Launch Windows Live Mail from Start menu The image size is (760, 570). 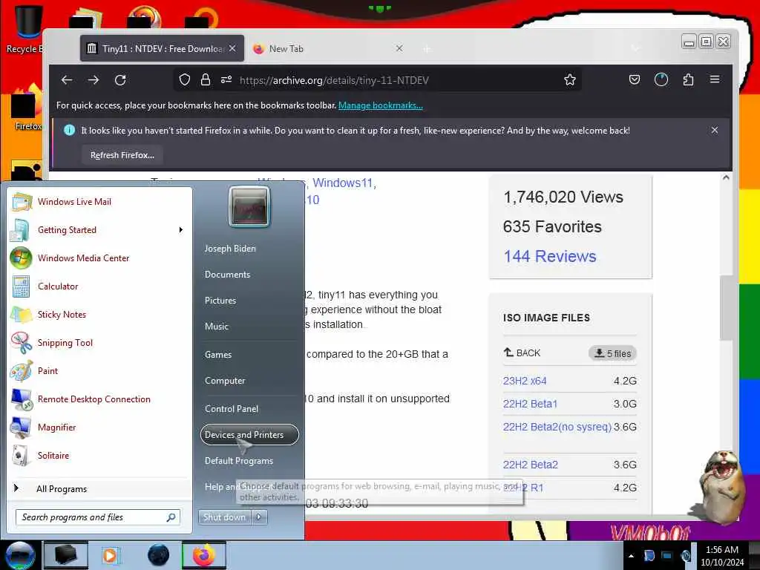[100, 202]
